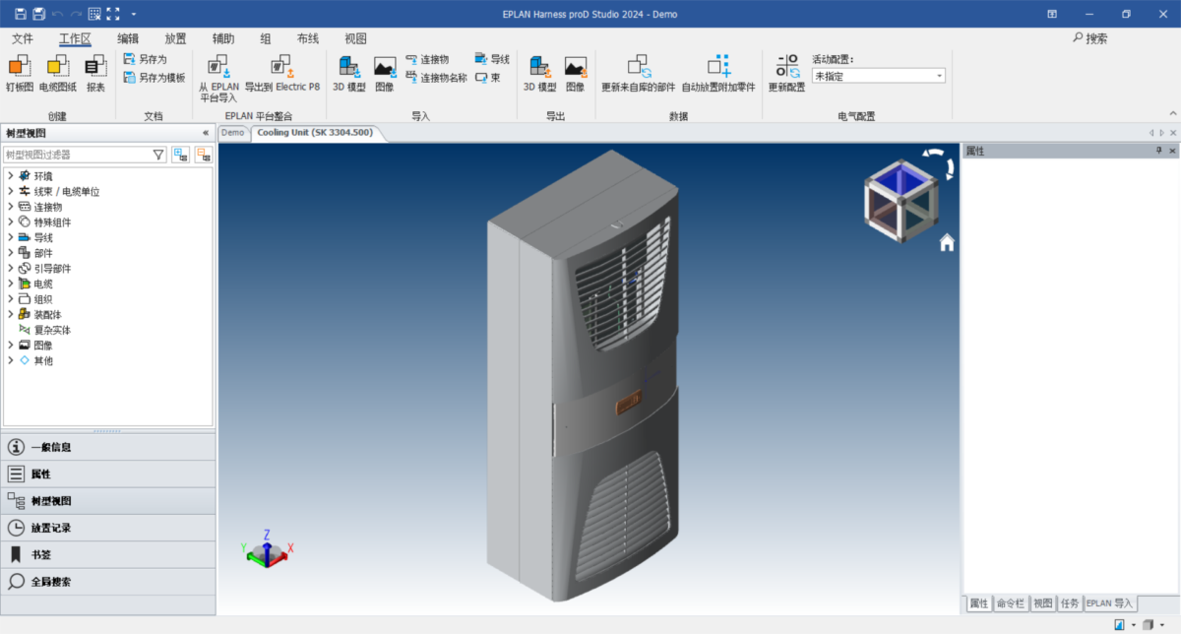Create a 报表 report
1181x634 pixels.
point(95,74)
